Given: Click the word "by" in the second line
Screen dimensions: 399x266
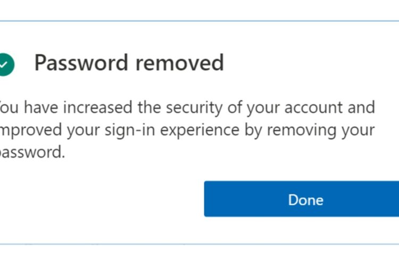Looking at the screenshot, I should pyautogui.click(x=253, y=131).
